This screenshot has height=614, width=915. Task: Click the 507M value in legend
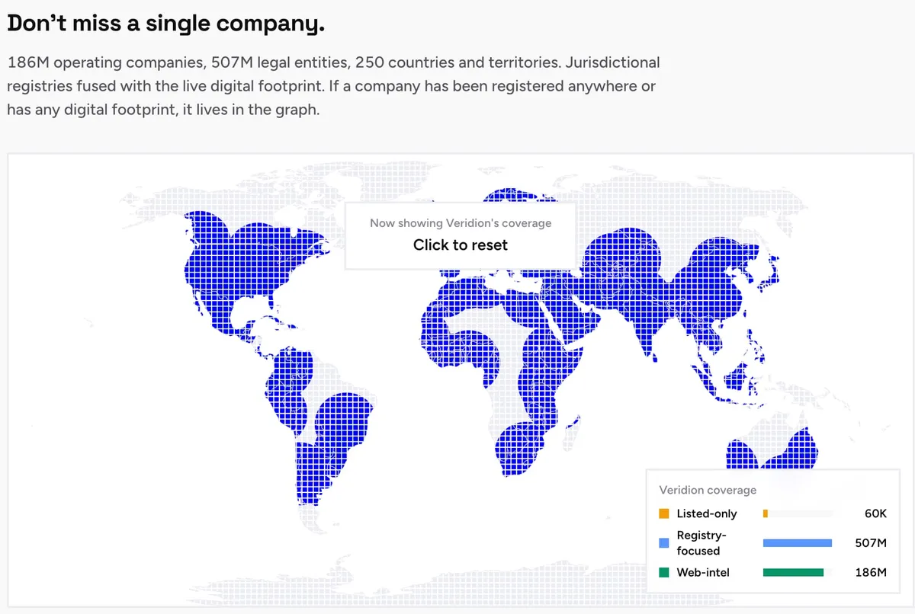pyautogui.click(x=871, y=543)
